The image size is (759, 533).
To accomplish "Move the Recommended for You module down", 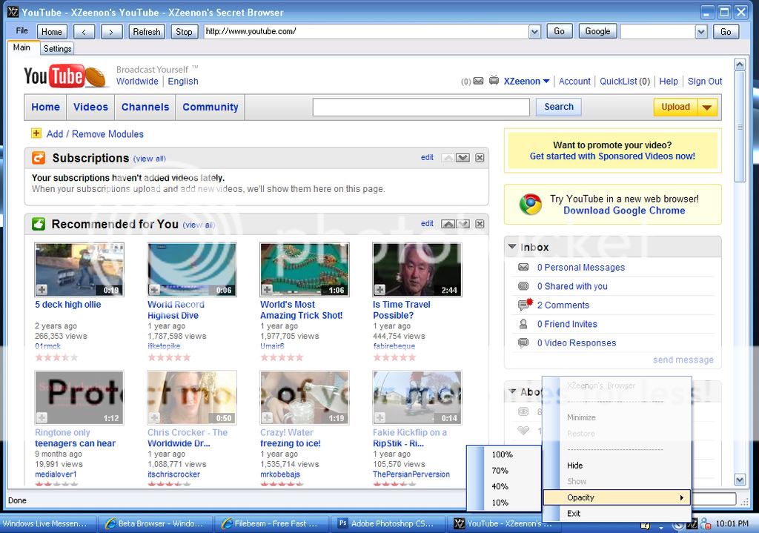I will click(463, 224).
